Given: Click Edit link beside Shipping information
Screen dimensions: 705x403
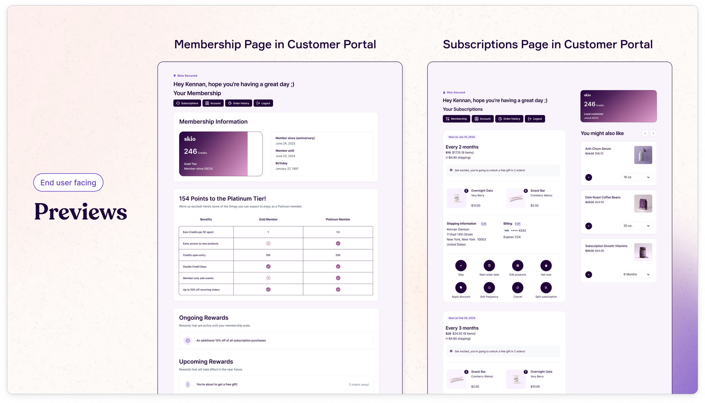Looking at the screenshot, I should pos(484,224).
